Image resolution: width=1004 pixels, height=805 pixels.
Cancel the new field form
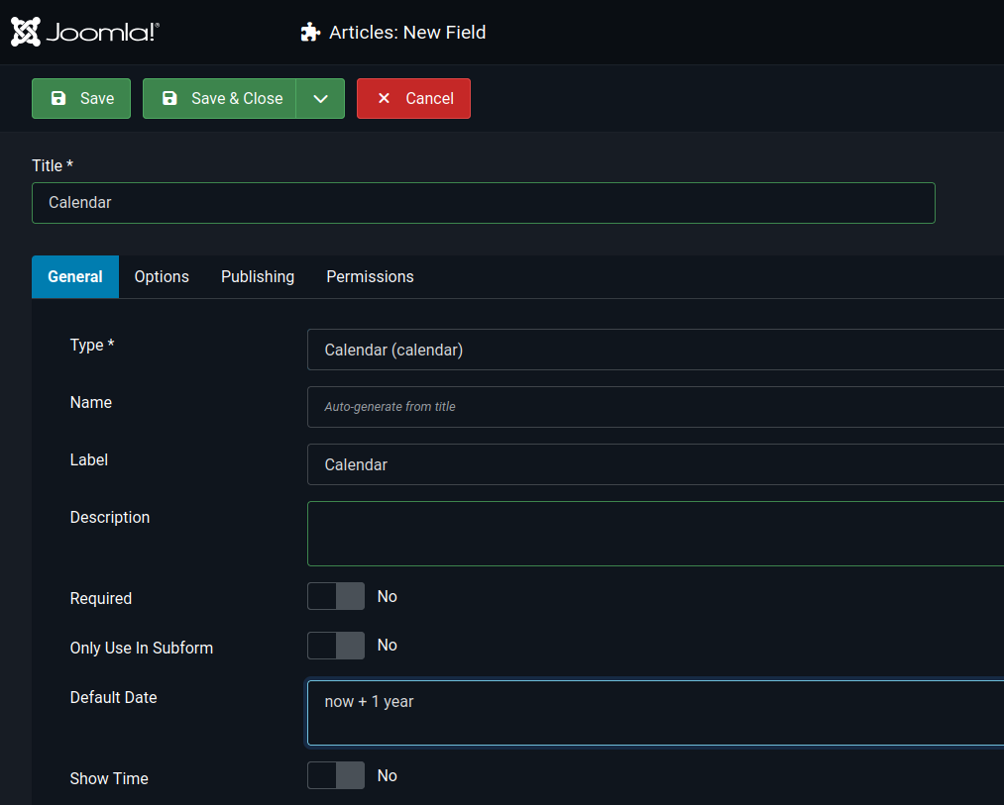click(x=413, y=99)
